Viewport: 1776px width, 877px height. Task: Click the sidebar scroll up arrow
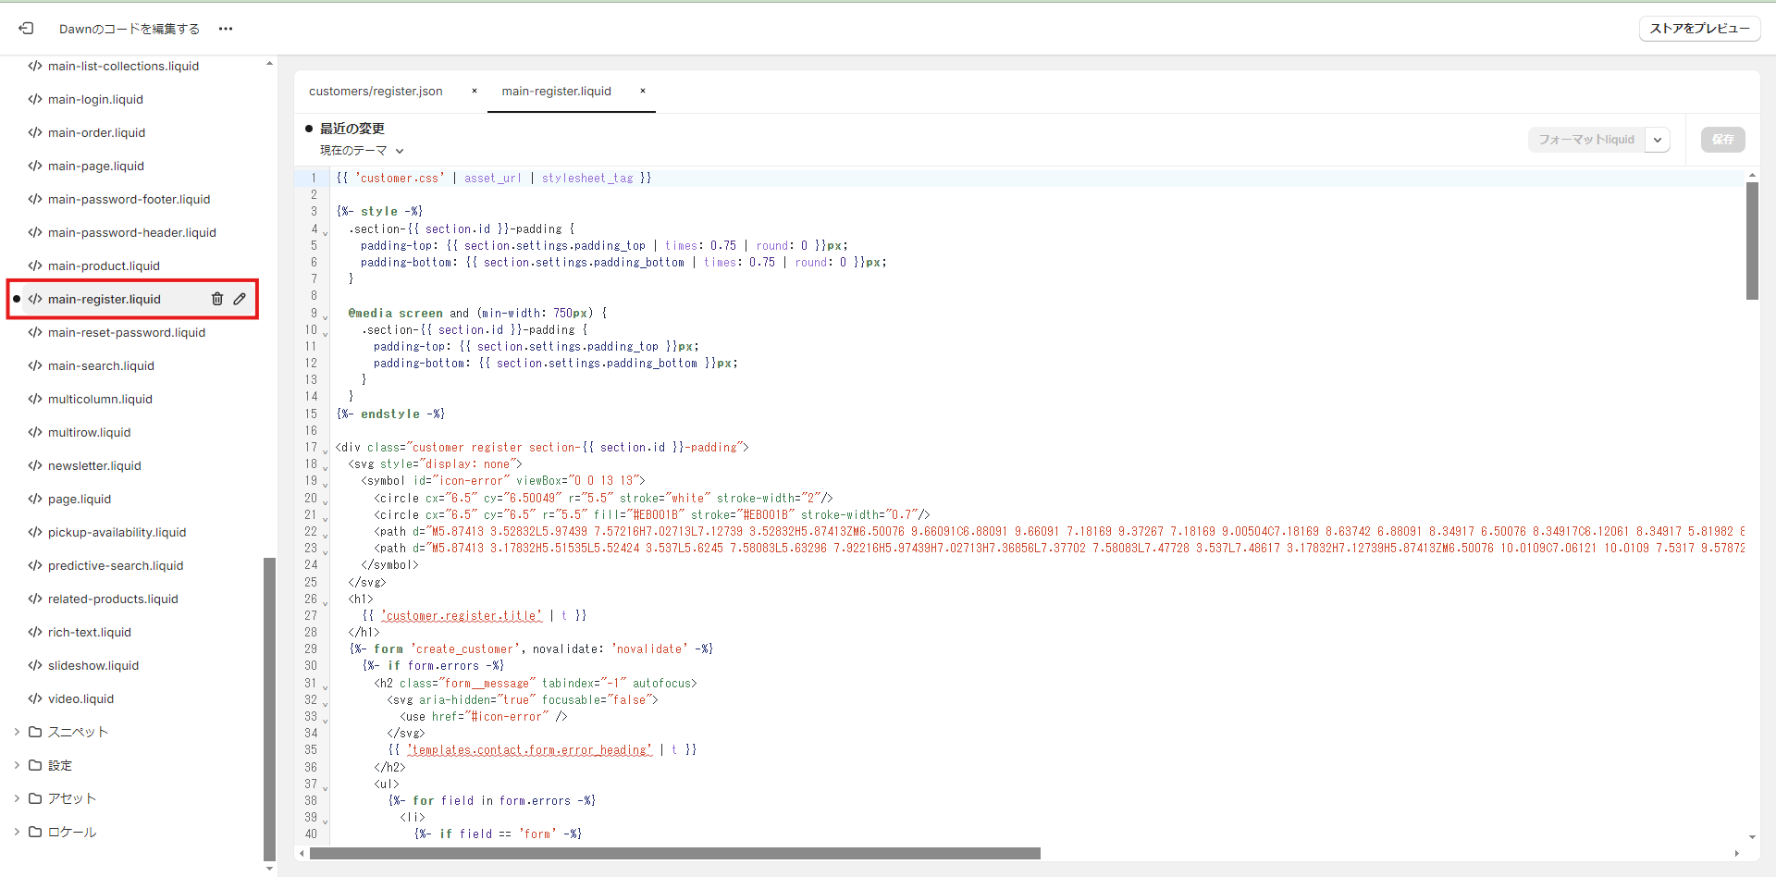269,63
